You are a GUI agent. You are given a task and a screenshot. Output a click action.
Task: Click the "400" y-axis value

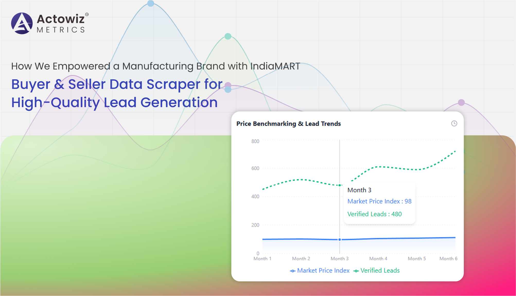[255, 197]
